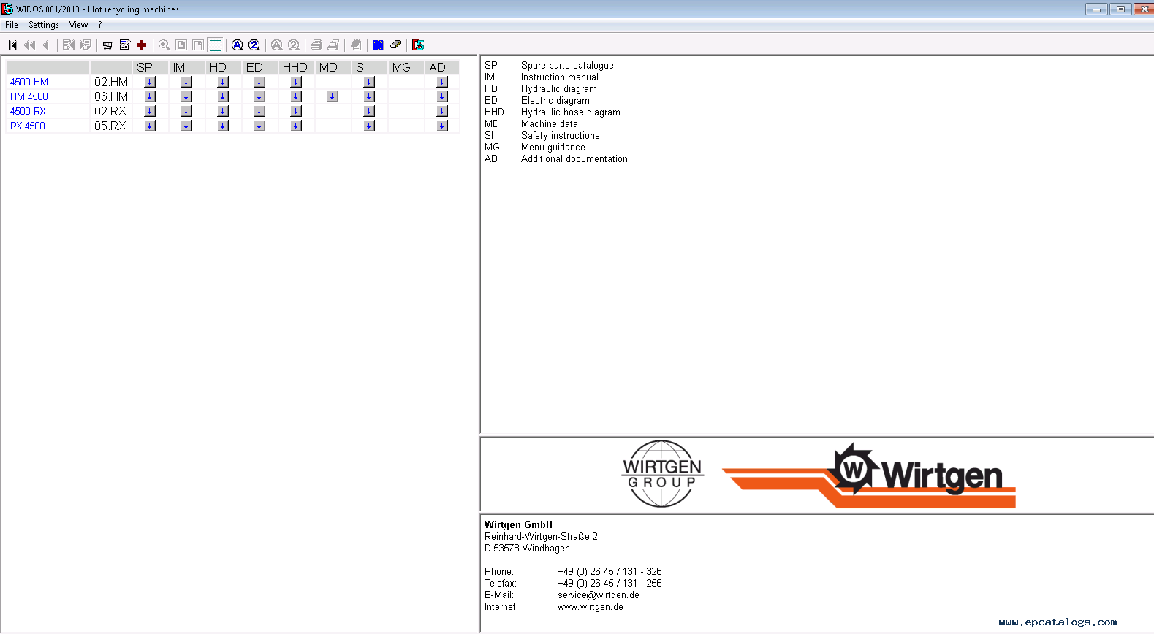
Task: Click the greyed notes page icon
Action: point(356,45)
